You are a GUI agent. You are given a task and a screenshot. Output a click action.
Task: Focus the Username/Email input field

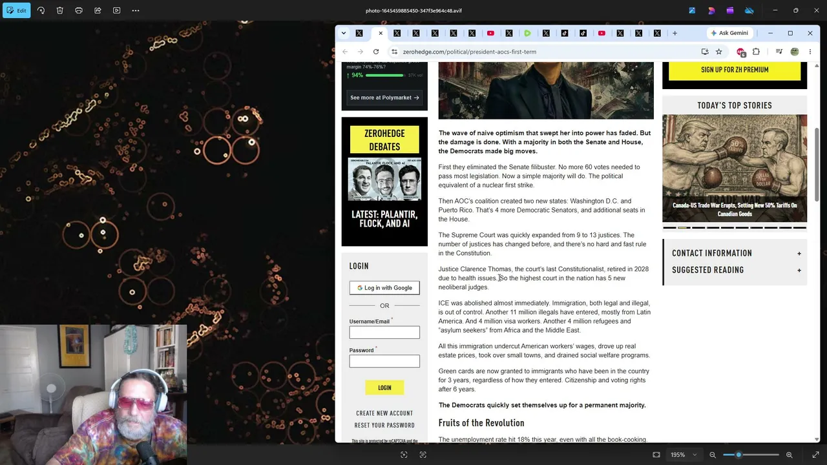[384, 333]
